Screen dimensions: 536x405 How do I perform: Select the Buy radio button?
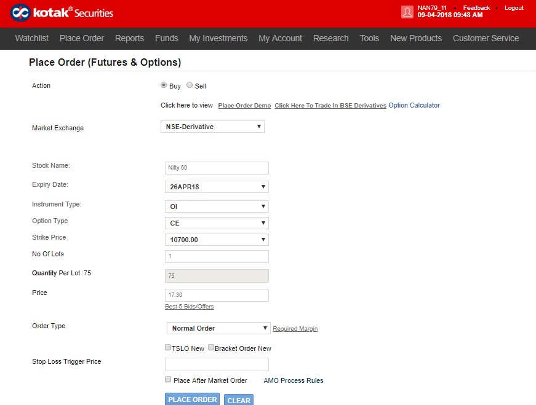[x=164, y=85]
